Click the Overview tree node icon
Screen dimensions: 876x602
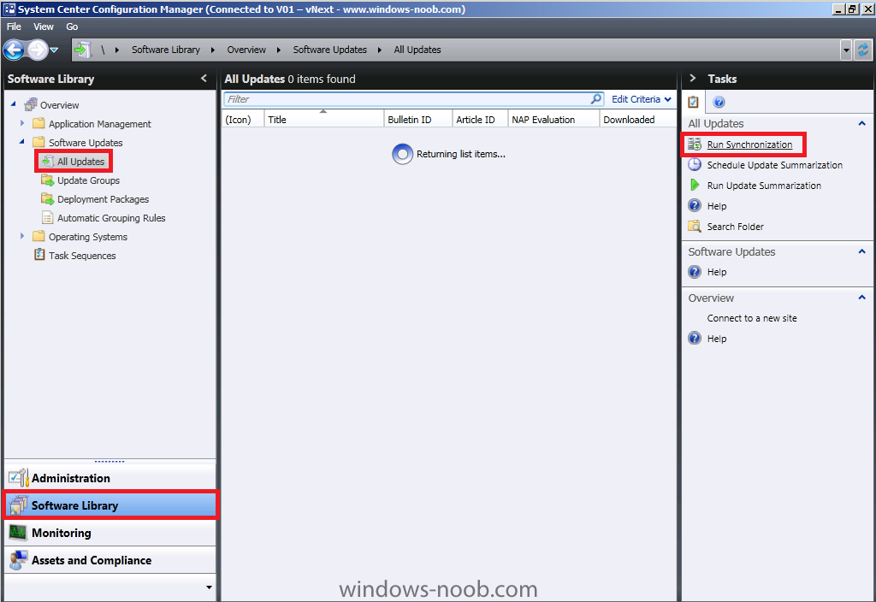pos(30,105)
